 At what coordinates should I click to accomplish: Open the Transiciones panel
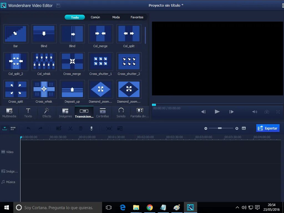tap(84, 113)
